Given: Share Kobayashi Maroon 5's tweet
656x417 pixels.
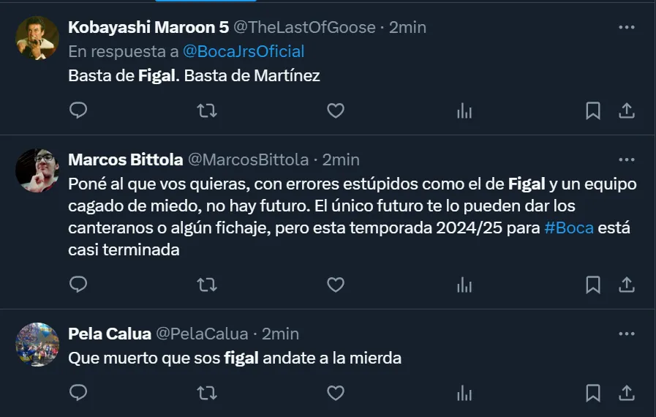Looking at the screenshot, I should tap(627, 110).
